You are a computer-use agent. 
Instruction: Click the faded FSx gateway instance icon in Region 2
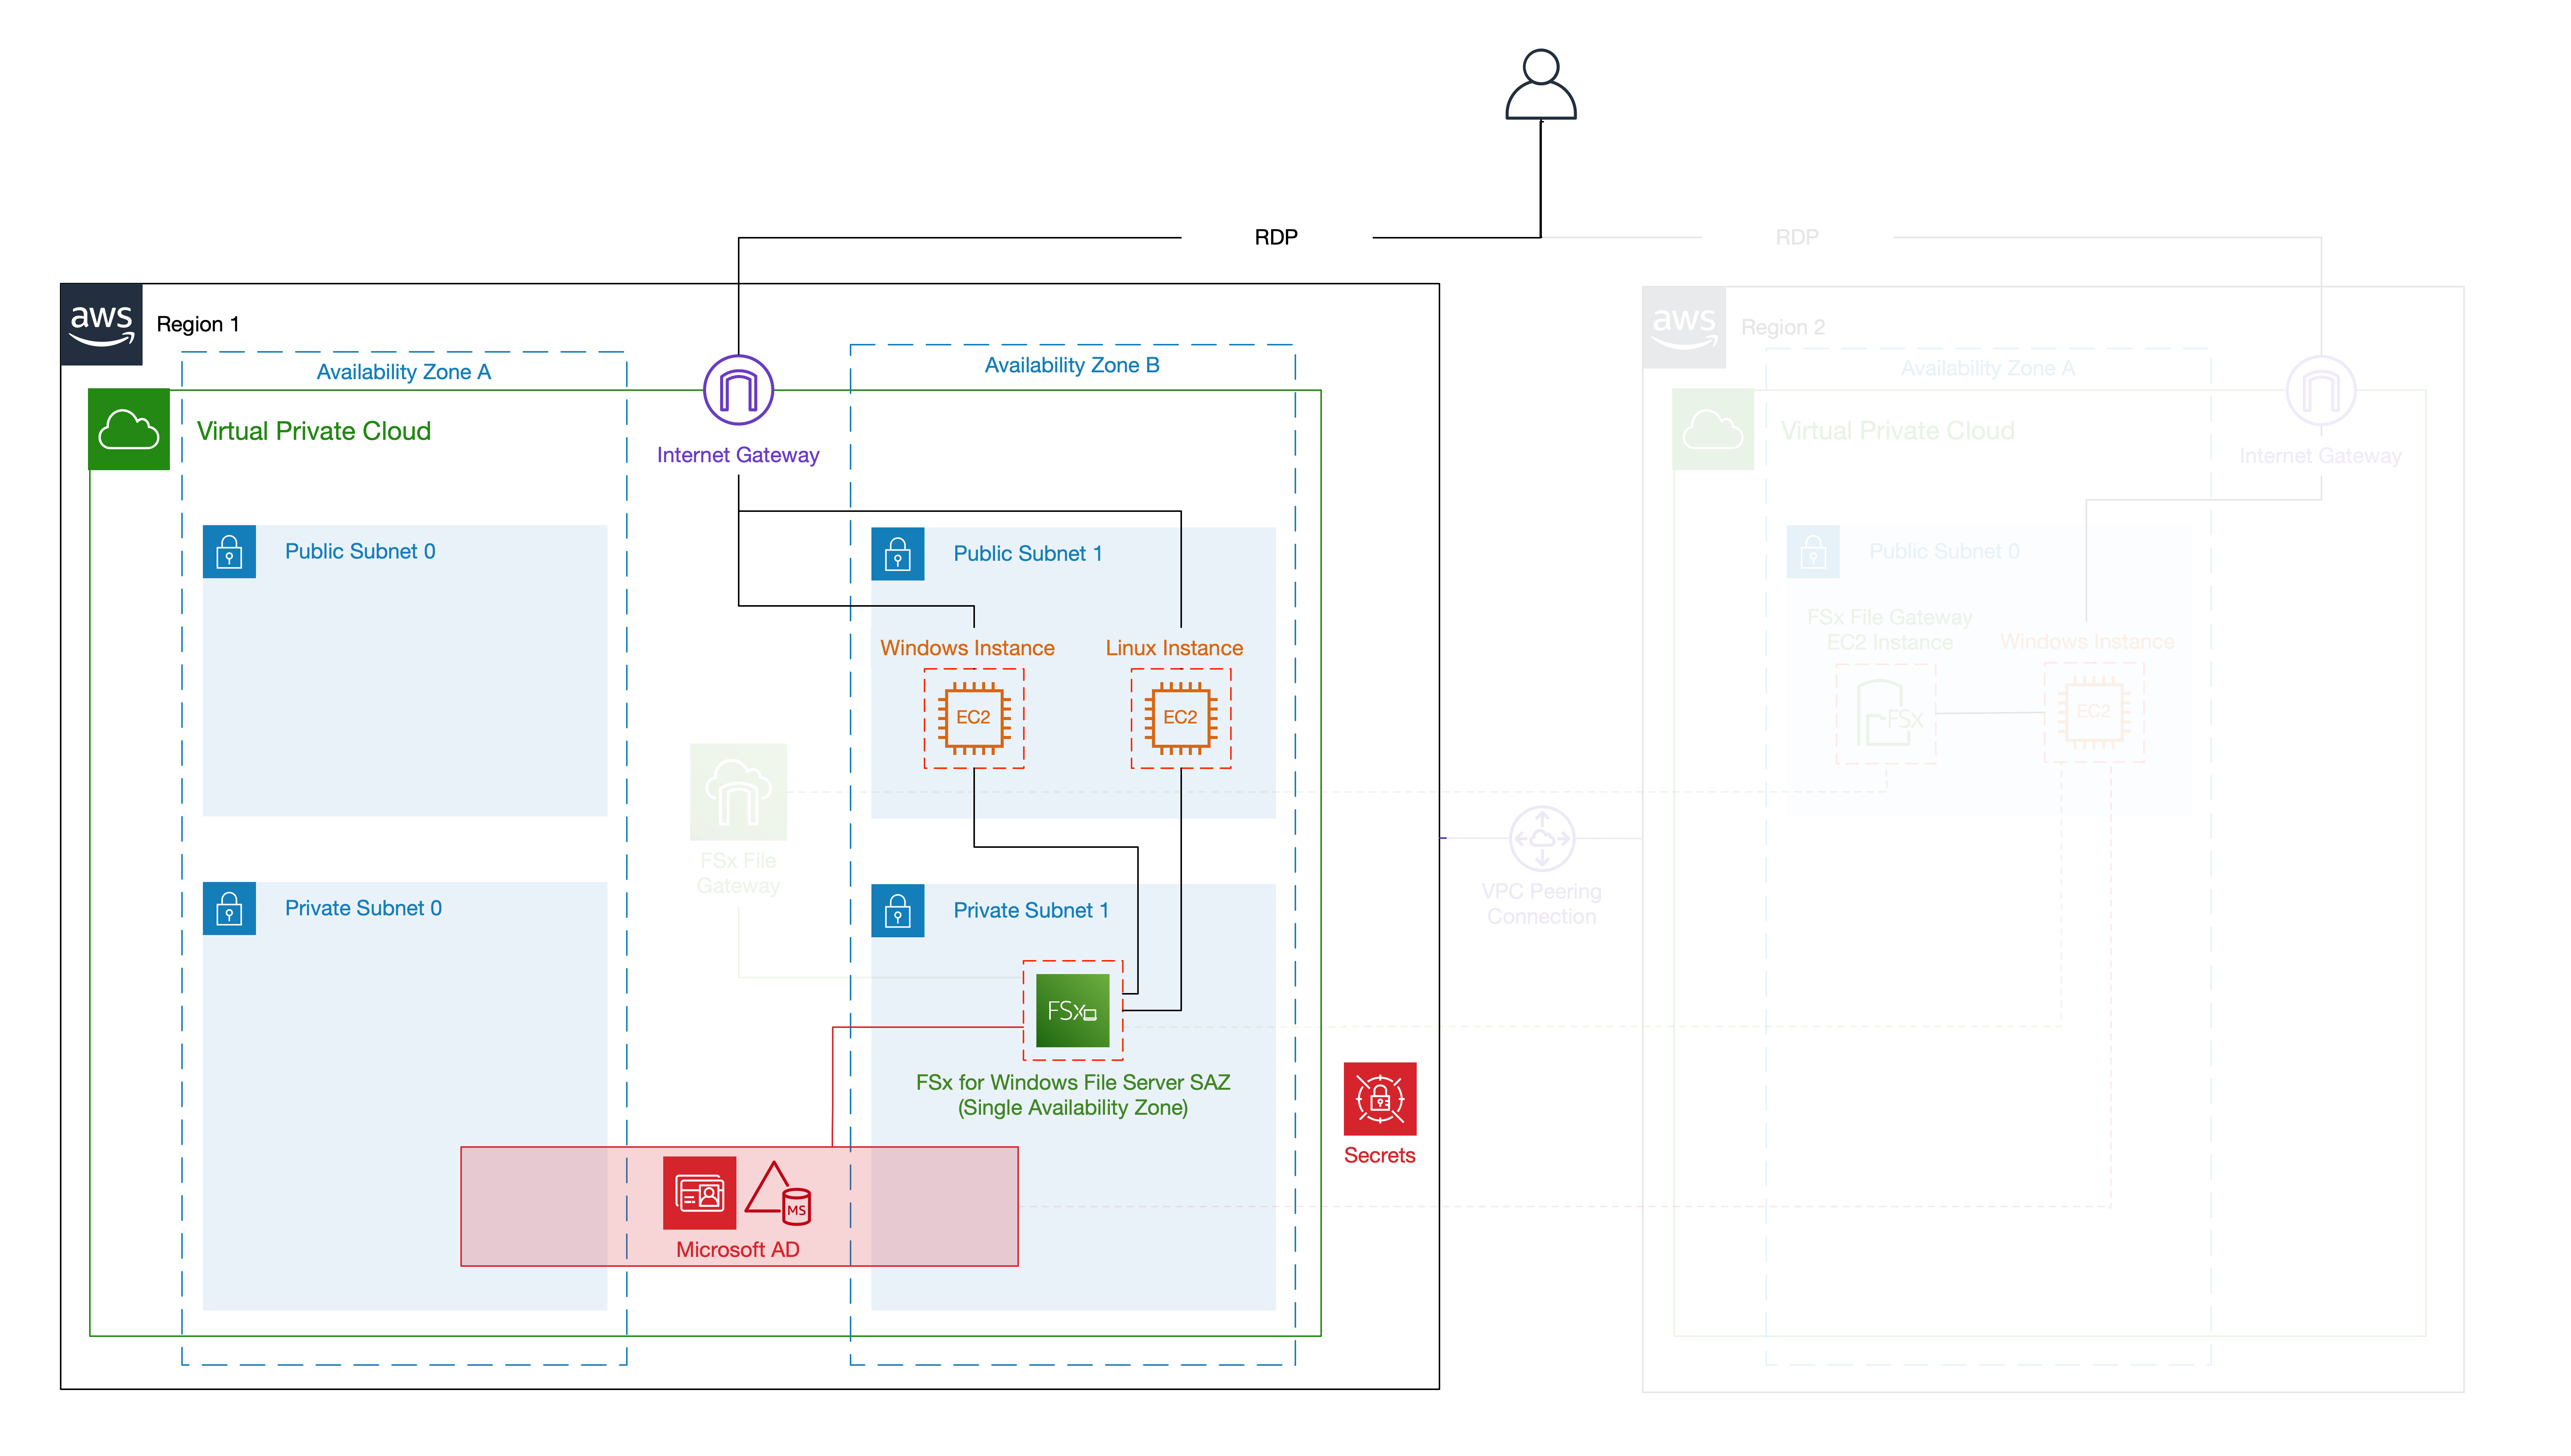coord(1886,714)
